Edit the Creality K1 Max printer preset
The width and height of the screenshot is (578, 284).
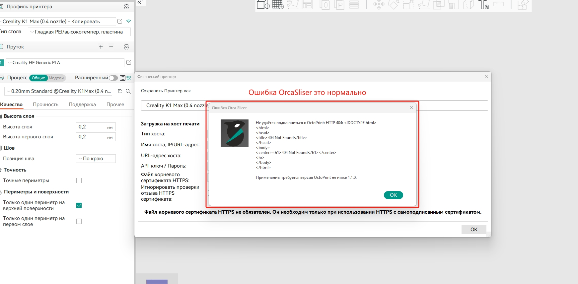coord(120,21)
